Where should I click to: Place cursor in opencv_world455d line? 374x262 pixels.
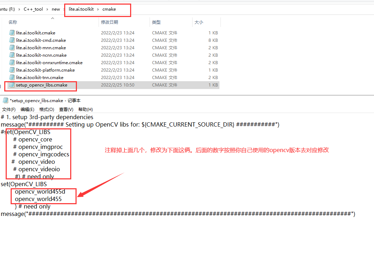coord(40,191)
